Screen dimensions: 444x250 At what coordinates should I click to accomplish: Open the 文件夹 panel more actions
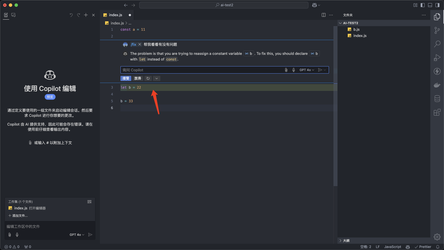click(x=424, y=15)
